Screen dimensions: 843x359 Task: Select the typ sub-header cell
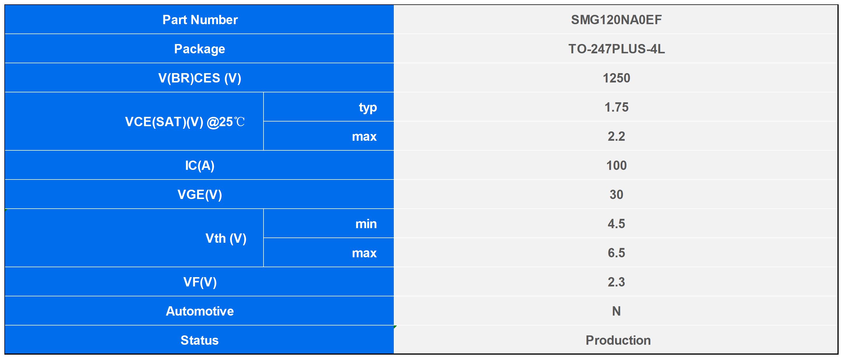click(367, 107)
